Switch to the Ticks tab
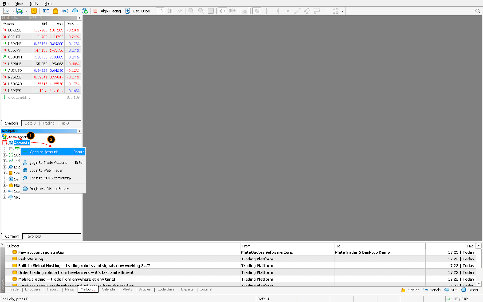Viewport: 483px width, 302px height. coord(65,123)
